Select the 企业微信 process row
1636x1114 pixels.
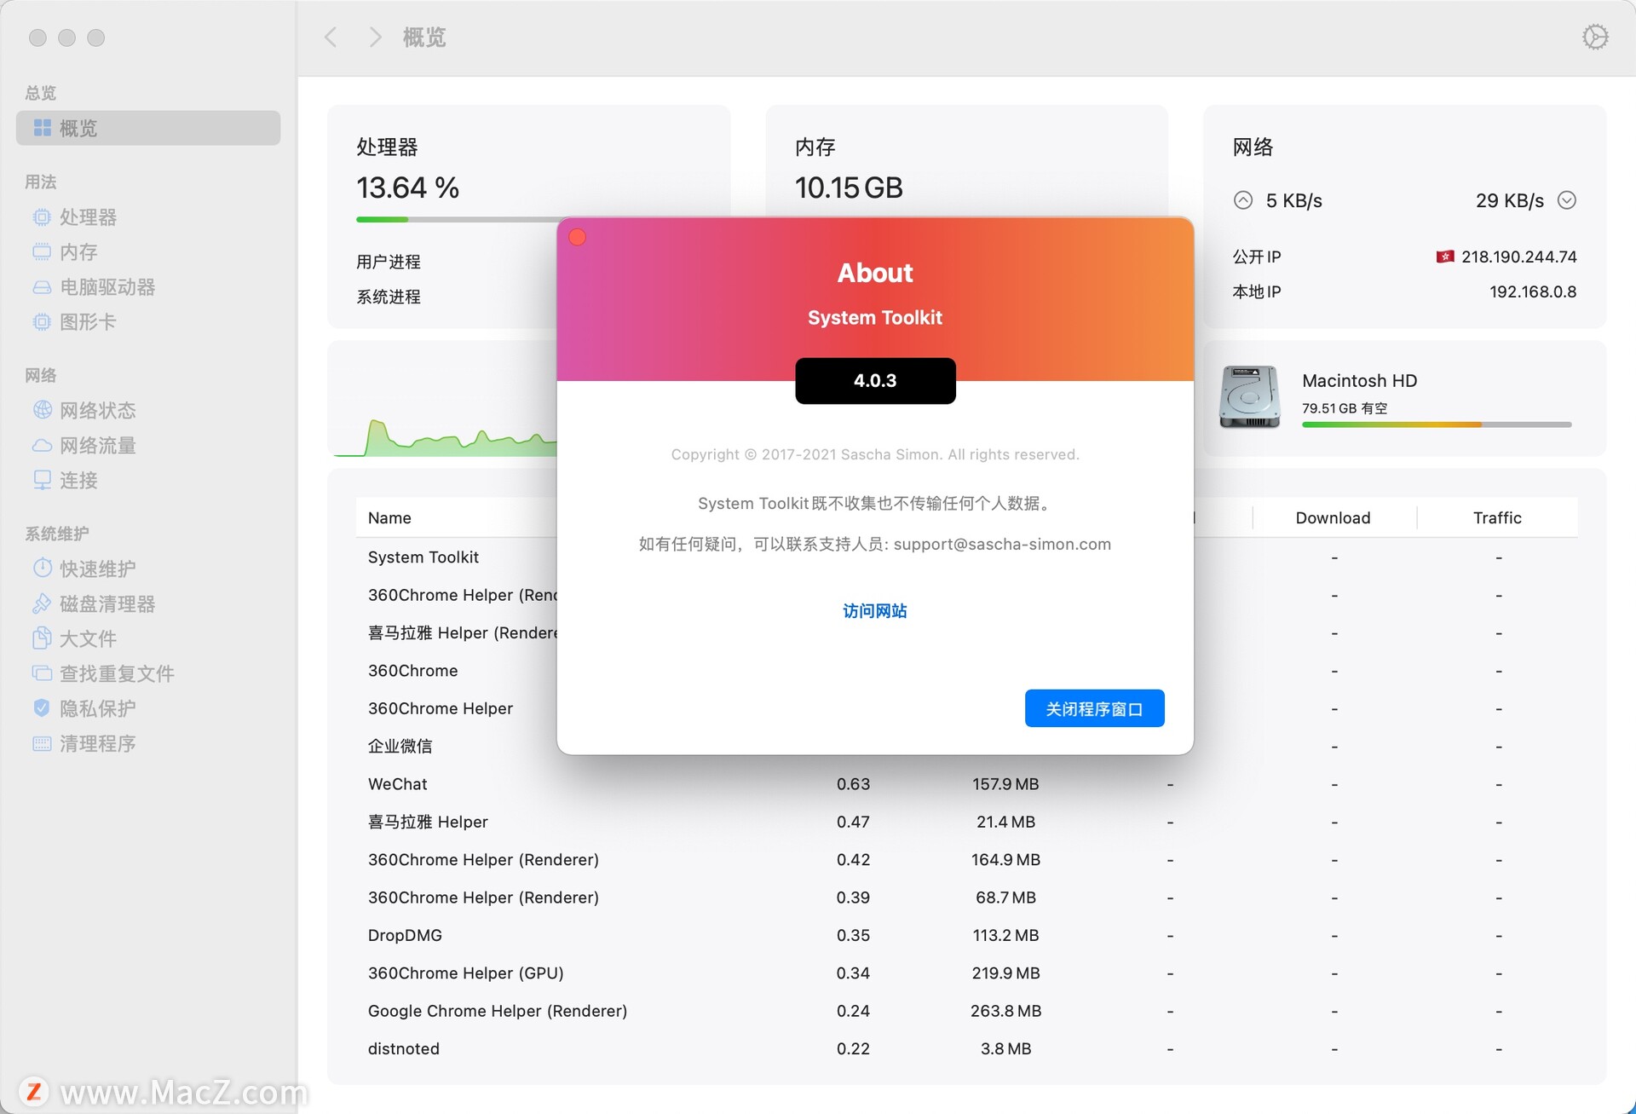coord(457,746)
